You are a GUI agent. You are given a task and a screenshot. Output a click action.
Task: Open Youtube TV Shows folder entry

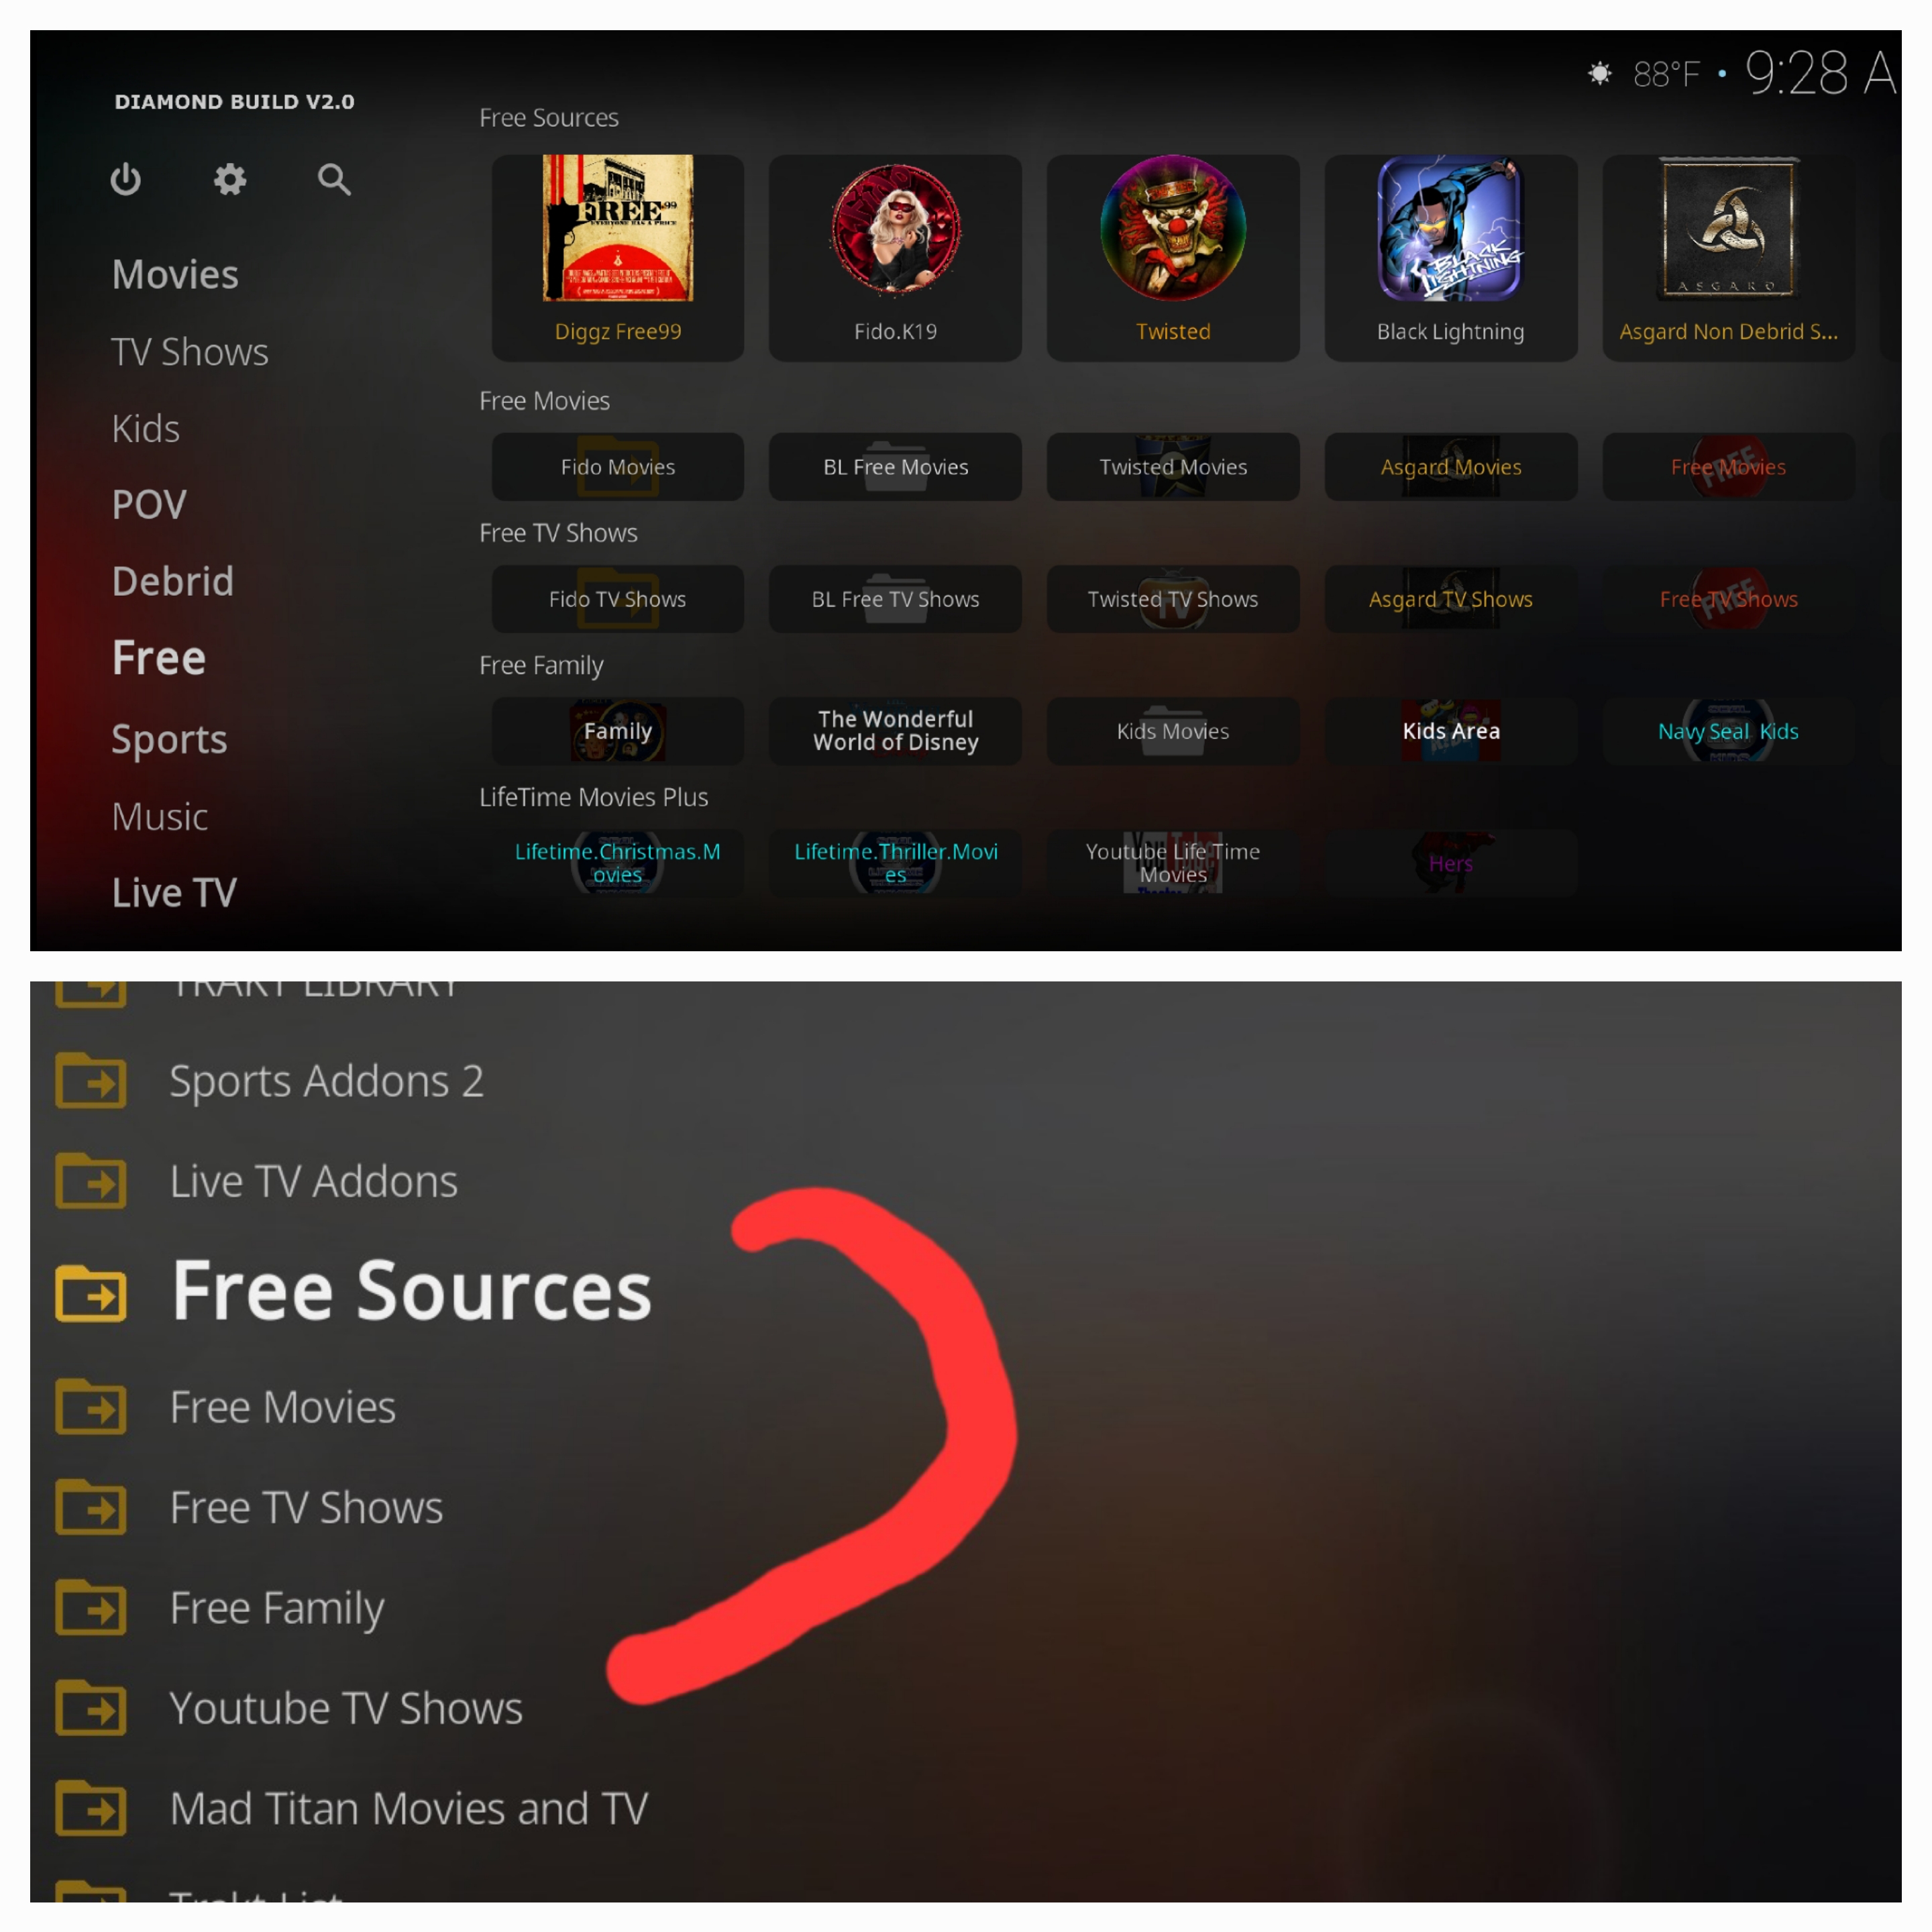point(346,1709)
